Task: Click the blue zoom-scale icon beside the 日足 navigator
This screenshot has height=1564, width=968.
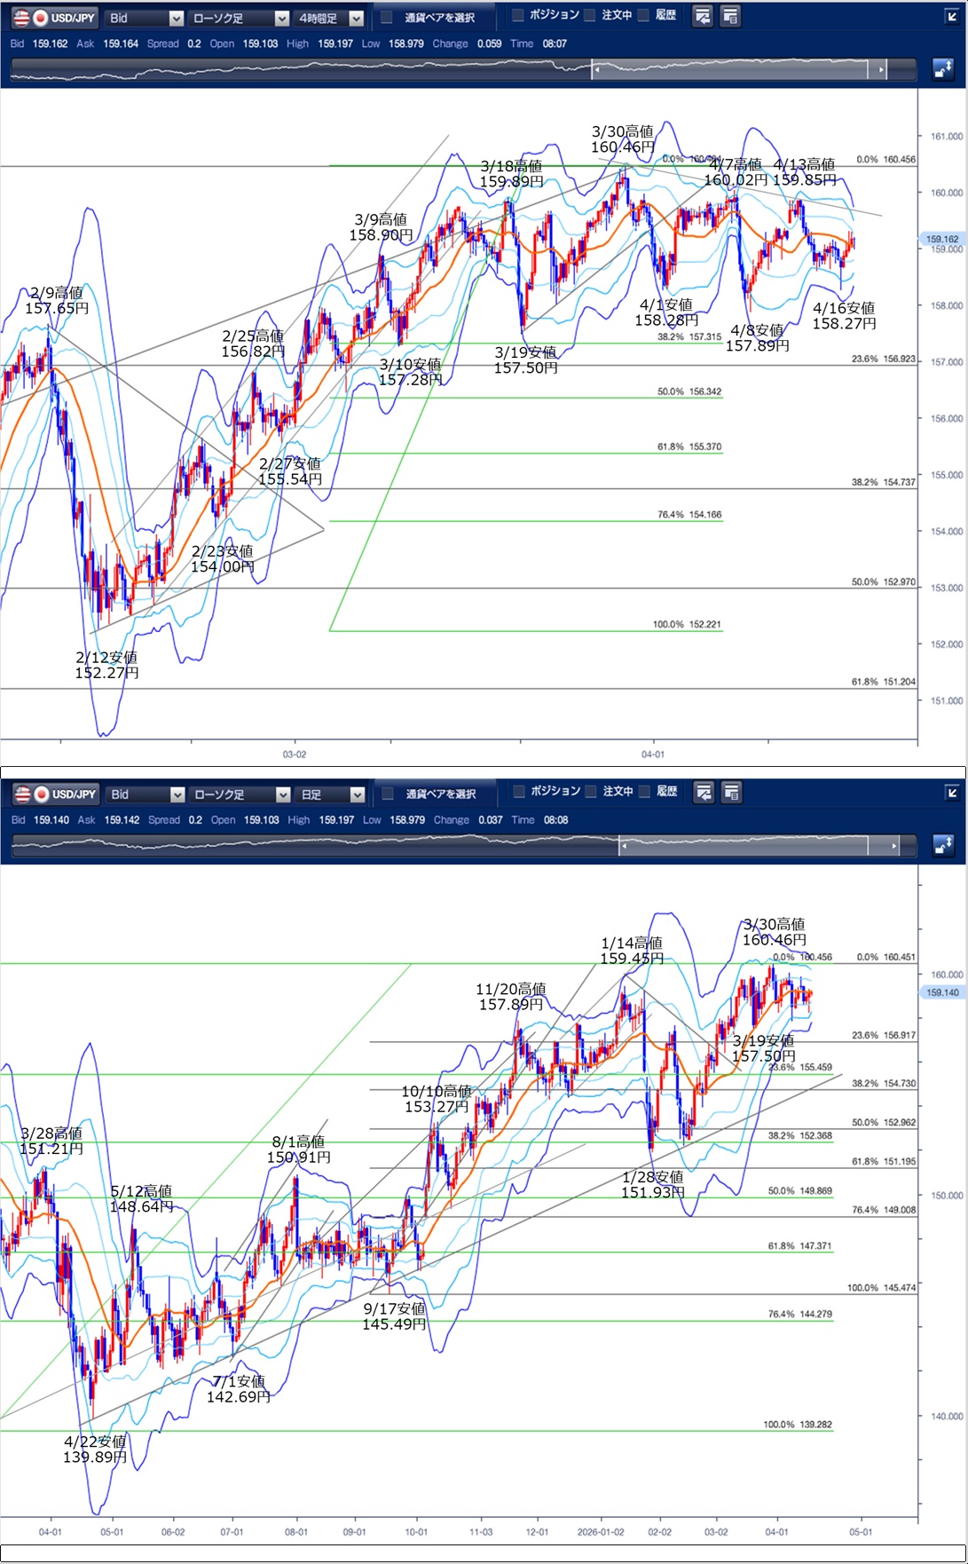Action: click(x=943, y=846)
